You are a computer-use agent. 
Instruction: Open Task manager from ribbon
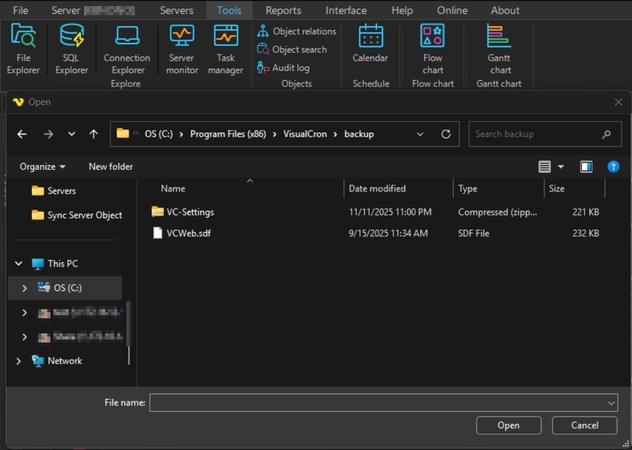pyautogui.click(x=225, y=49)
